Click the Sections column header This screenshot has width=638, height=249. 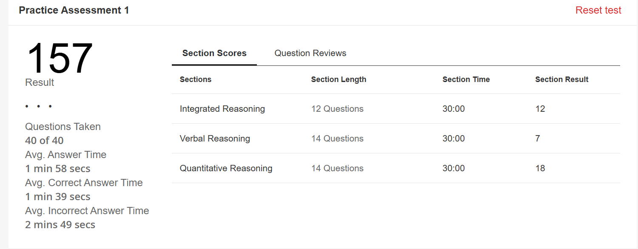pyautogui.click(x=196, y=79)
